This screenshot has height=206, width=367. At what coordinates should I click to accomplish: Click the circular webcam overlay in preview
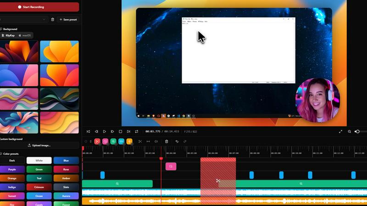(x=317, y=100)
